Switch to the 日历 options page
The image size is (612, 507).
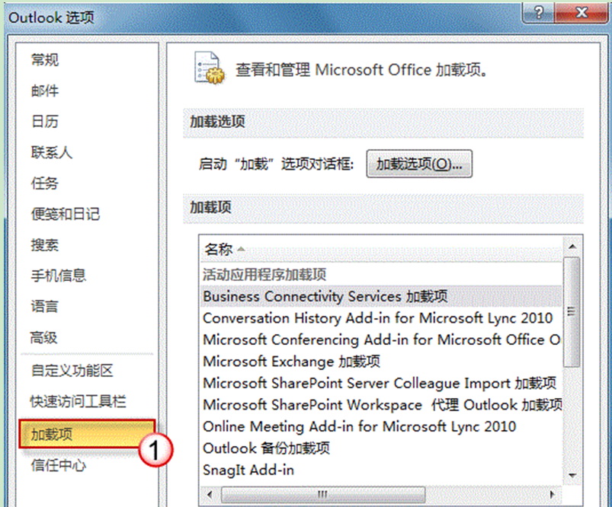[x=45, y=122]
